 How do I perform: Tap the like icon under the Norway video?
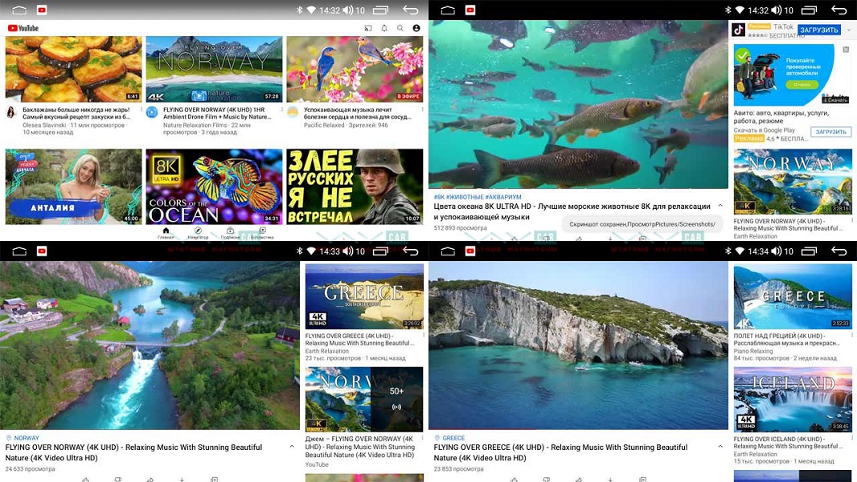(86, 479)
